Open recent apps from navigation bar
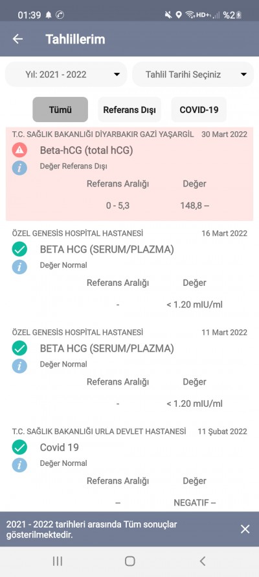The image size is (259, 577). pyautogui.click(x=58, y=561)
